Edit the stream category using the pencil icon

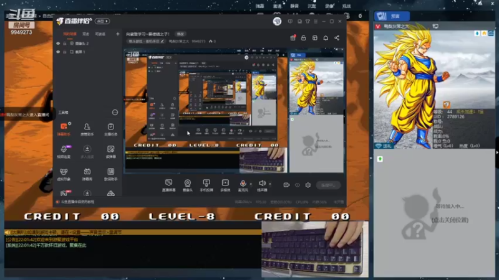coord(162,41)
